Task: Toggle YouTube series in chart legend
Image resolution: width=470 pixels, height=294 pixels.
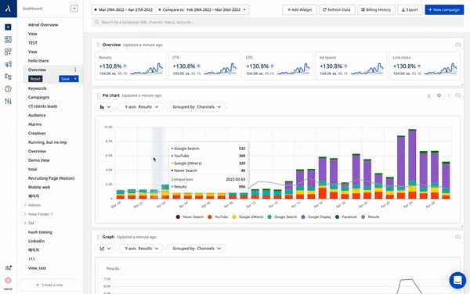Action: pos(218,217)
